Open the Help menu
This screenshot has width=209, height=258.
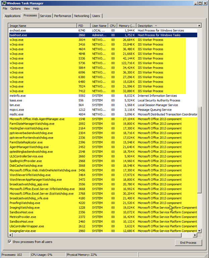tap(36, 8)
